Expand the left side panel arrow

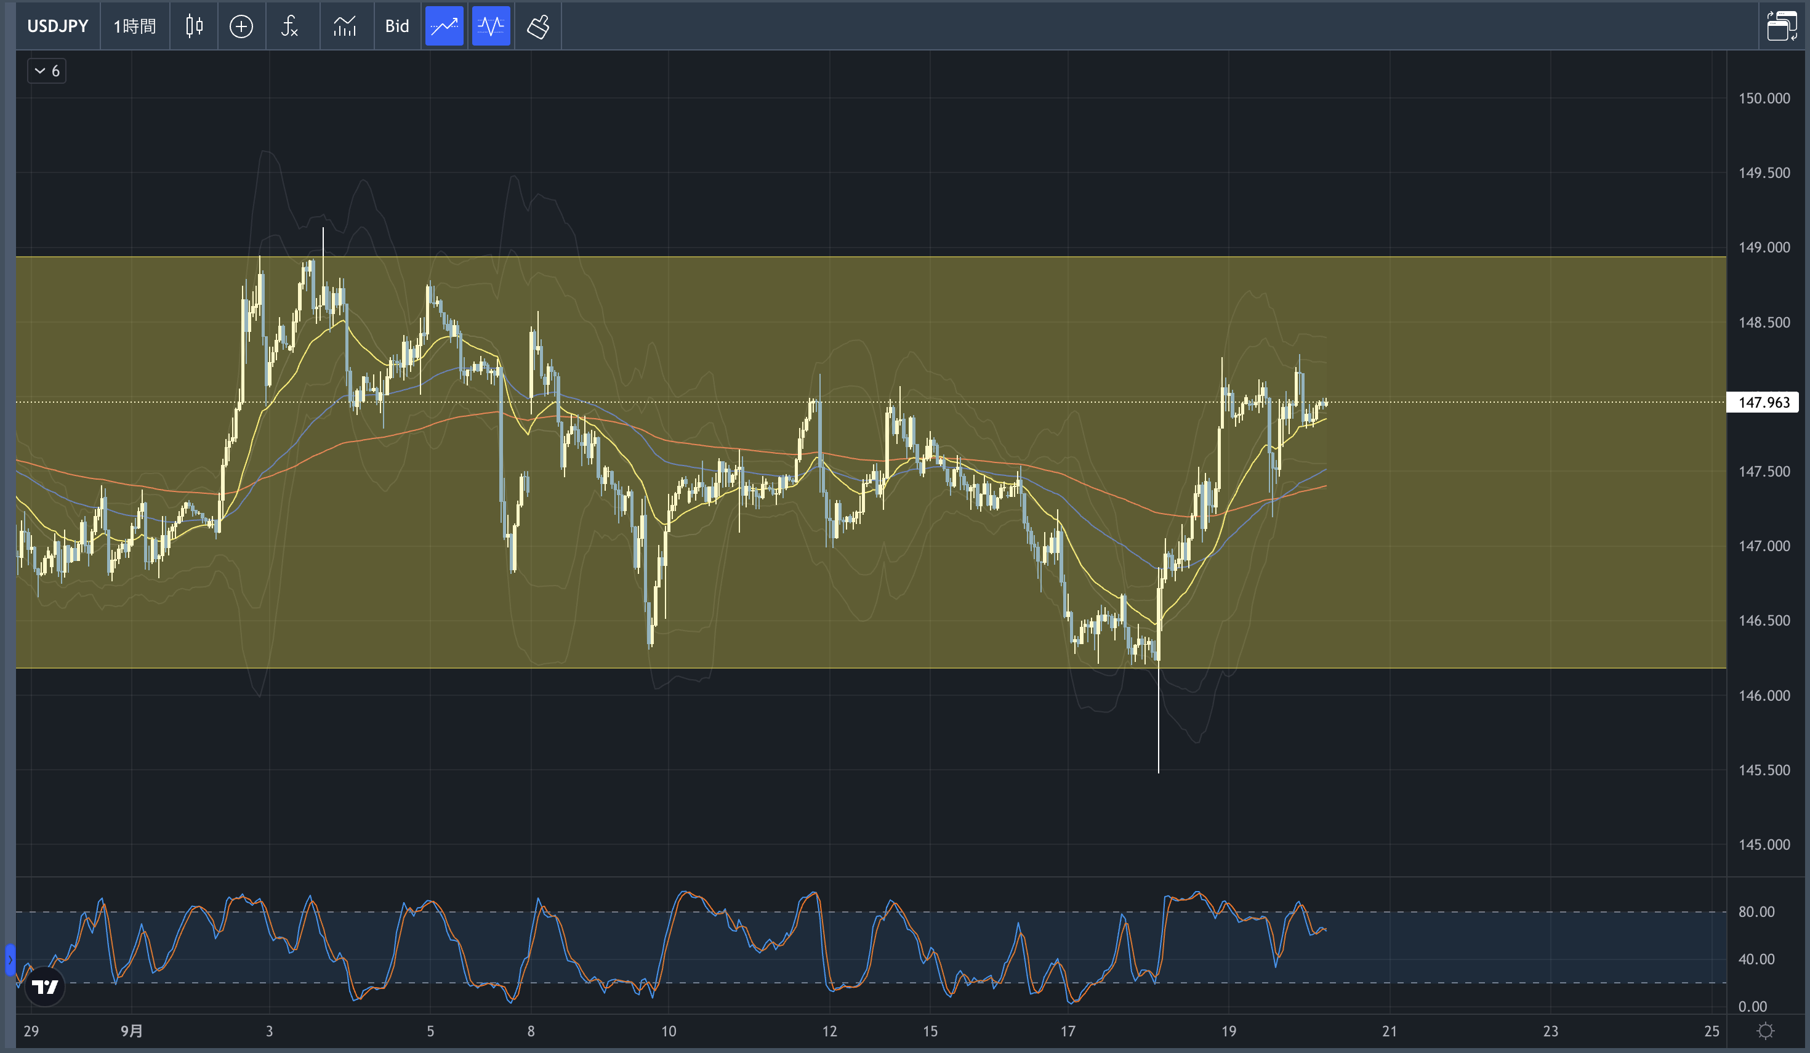[x=10, y=959]
